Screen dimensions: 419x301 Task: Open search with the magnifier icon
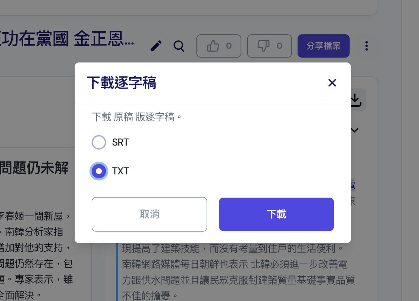pyautogui.click(x=179, y=46)
